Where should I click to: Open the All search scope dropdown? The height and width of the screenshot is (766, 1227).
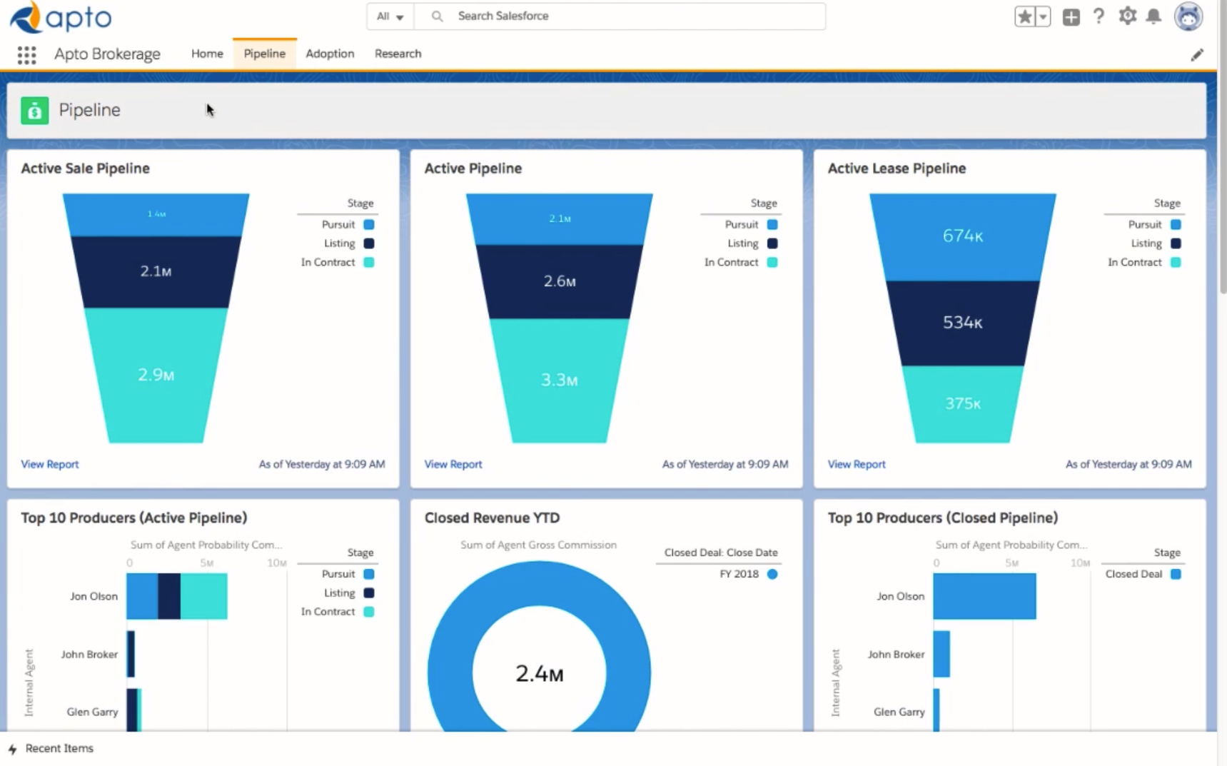pyautogui.click(x=390, y=16)
